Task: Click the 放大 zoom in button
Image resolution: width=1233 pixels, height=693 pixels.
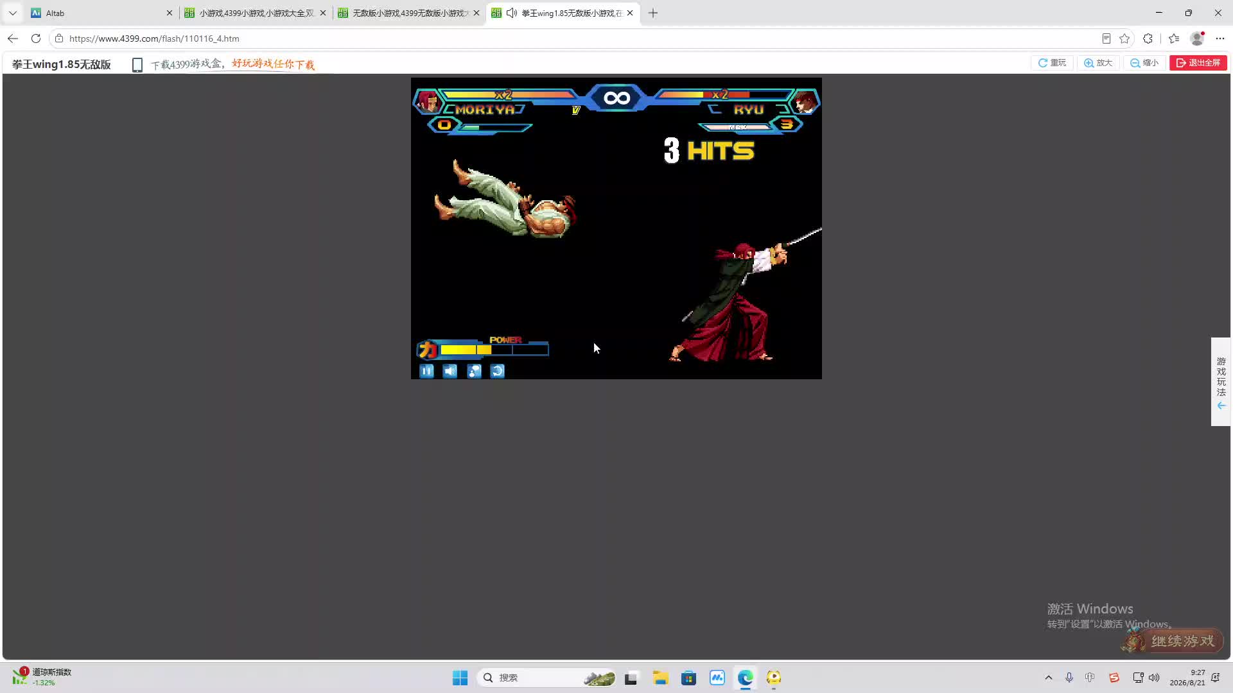Action: pos(1098,63)
